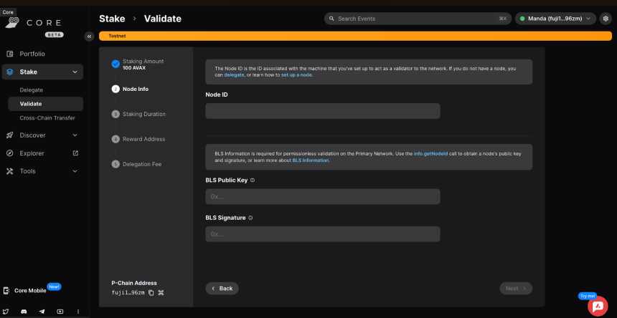Expand the Discover menu chevron
This screenshot has width=617, height=318.
coord(75,135)
